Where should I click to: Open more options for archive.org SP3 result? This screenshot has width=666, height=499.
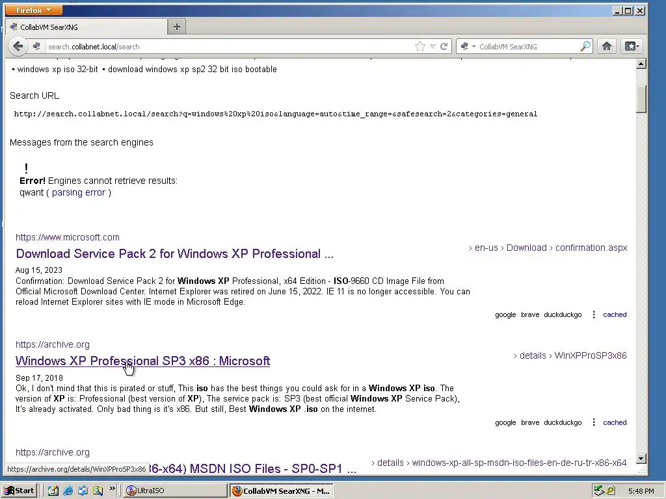point(594,422)
